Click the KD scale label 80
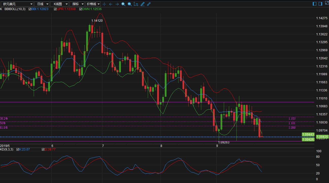The image size is (329, 183). pyautogui.click(x=318, y=157)
